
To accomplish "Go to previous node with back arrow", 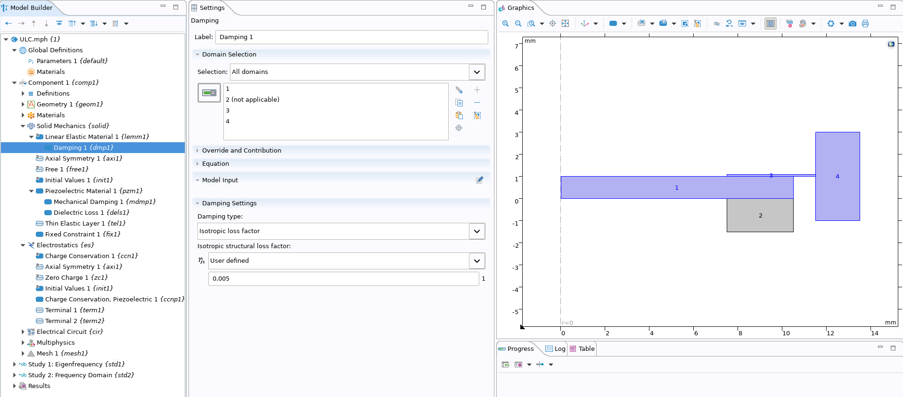I will [x=8, y=24].
